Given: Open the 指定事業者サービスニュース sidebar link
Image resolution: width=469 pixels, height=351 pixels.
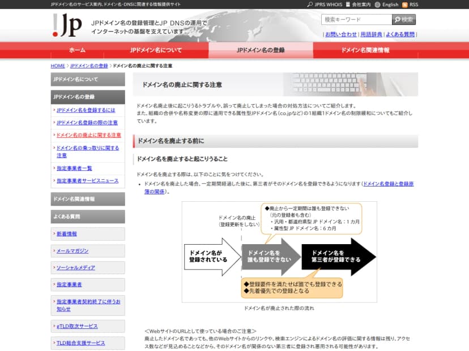Looking at the screenshot, I should pos(88,181).
